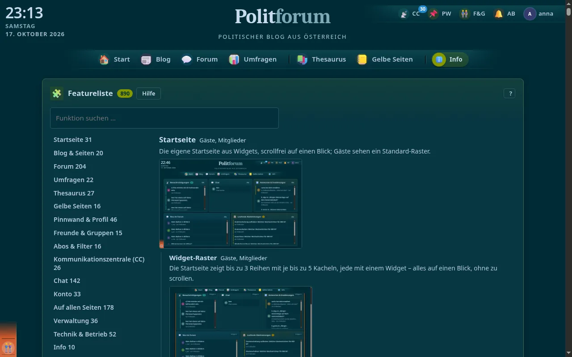Select category Gelbe Seiten 16
572x357 pixels.
click(77, 206)
